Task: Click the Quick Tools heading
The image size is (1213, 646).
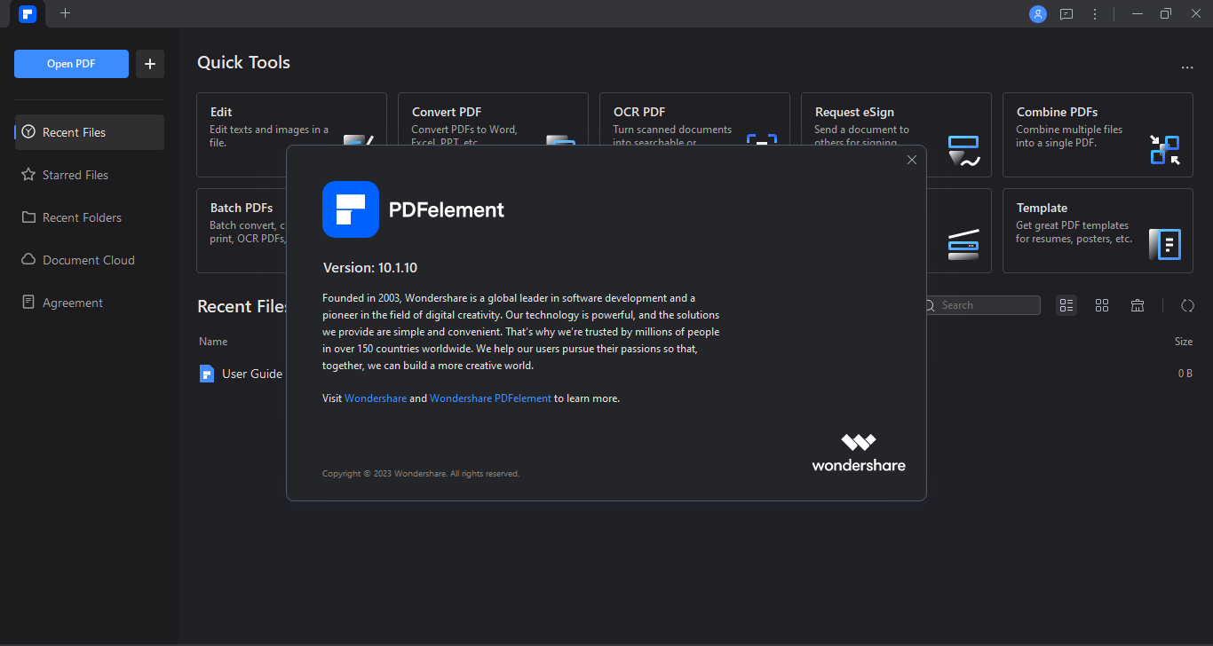Action: 243,62
